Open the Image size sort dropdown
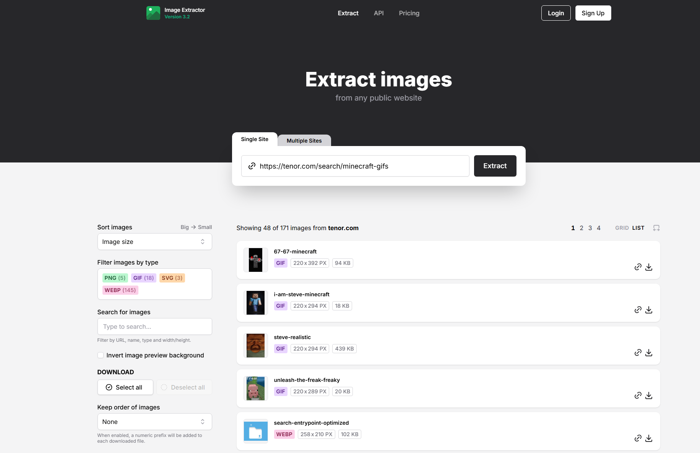The height and width of the screenshot is (453, 700). click(x=154, y=242)
